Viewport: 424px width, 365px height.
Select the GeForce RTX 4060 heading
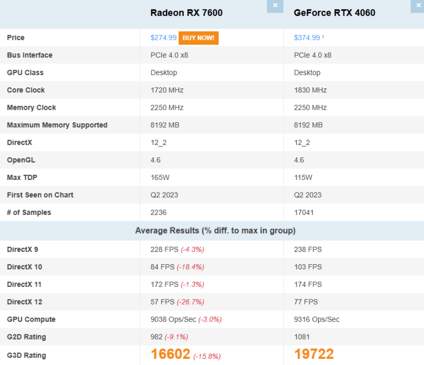click(335, 12)
